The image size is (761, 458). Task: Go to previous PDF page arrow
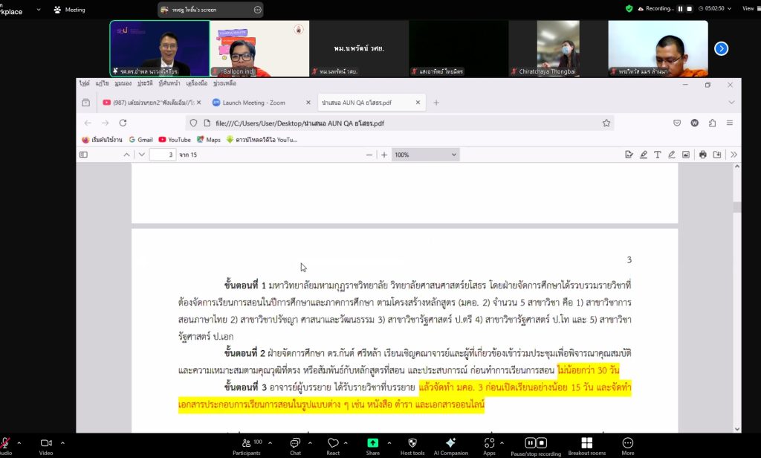pyautogui.click(x=126, y=155)
